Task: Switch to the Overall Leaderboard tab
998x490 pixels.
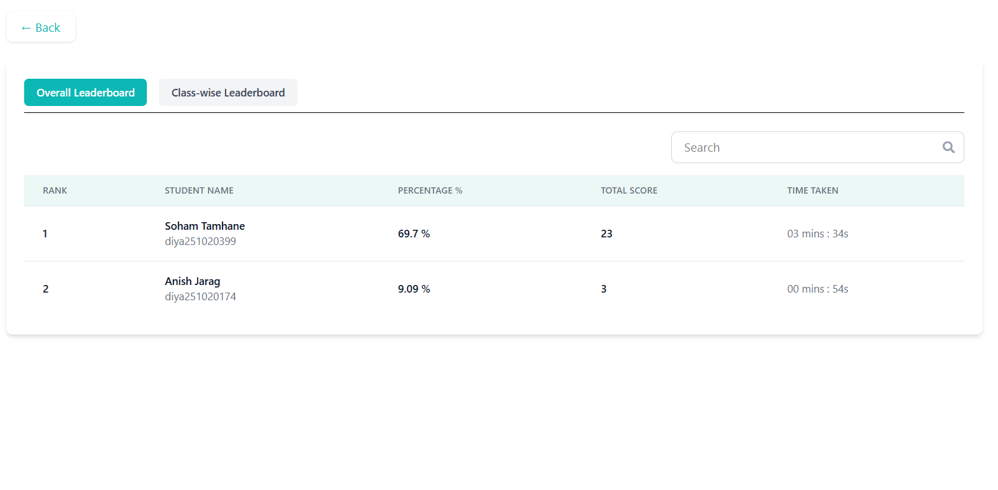Action: [85, 93]
